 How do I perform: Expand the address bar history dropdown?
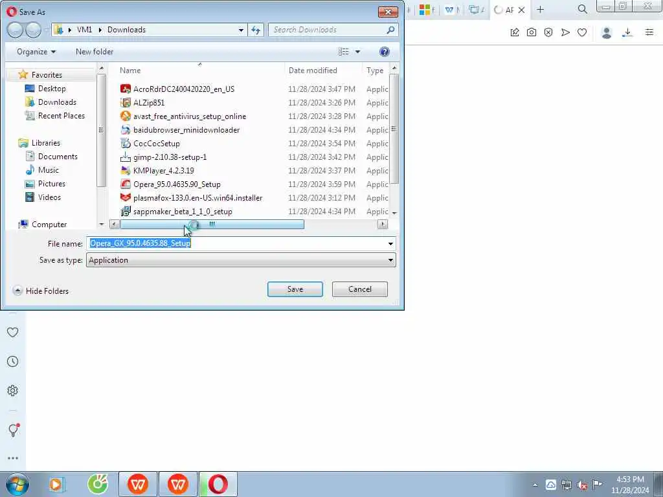pos(241,30)
